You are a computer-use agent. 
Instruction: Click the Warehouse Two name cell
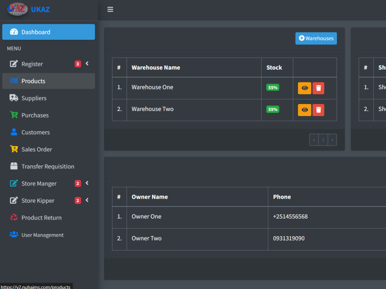[x=194, y=110]
